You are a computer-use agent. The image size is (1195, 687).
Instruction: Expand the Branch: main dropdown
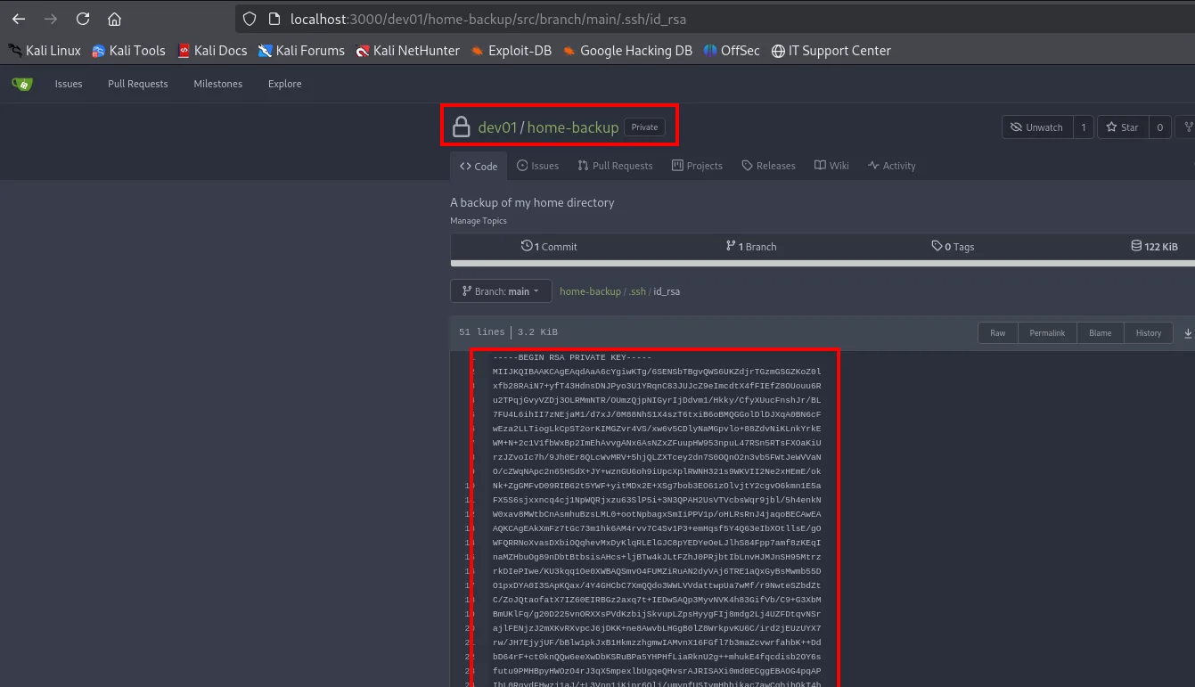[x=499, y=291]
